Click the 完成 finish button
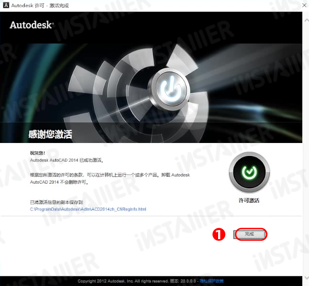309x286 pixels. click(250, 234)
